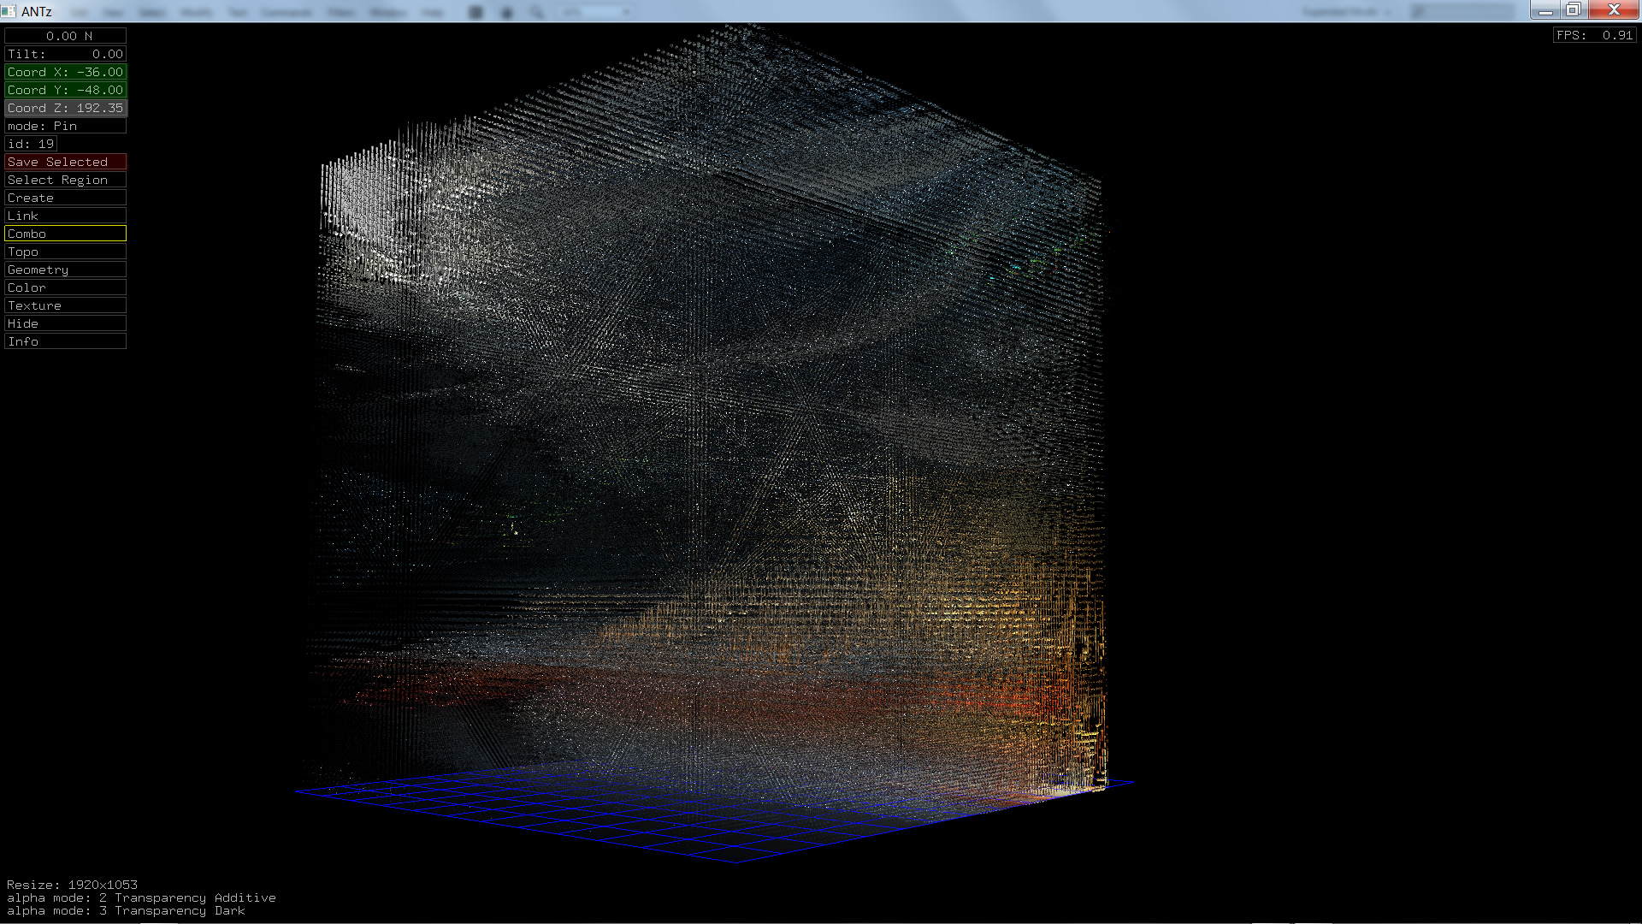This screenshot has height=924, width=1642.
Task: Select the Coord Z value field
Action: coord(65,108)
